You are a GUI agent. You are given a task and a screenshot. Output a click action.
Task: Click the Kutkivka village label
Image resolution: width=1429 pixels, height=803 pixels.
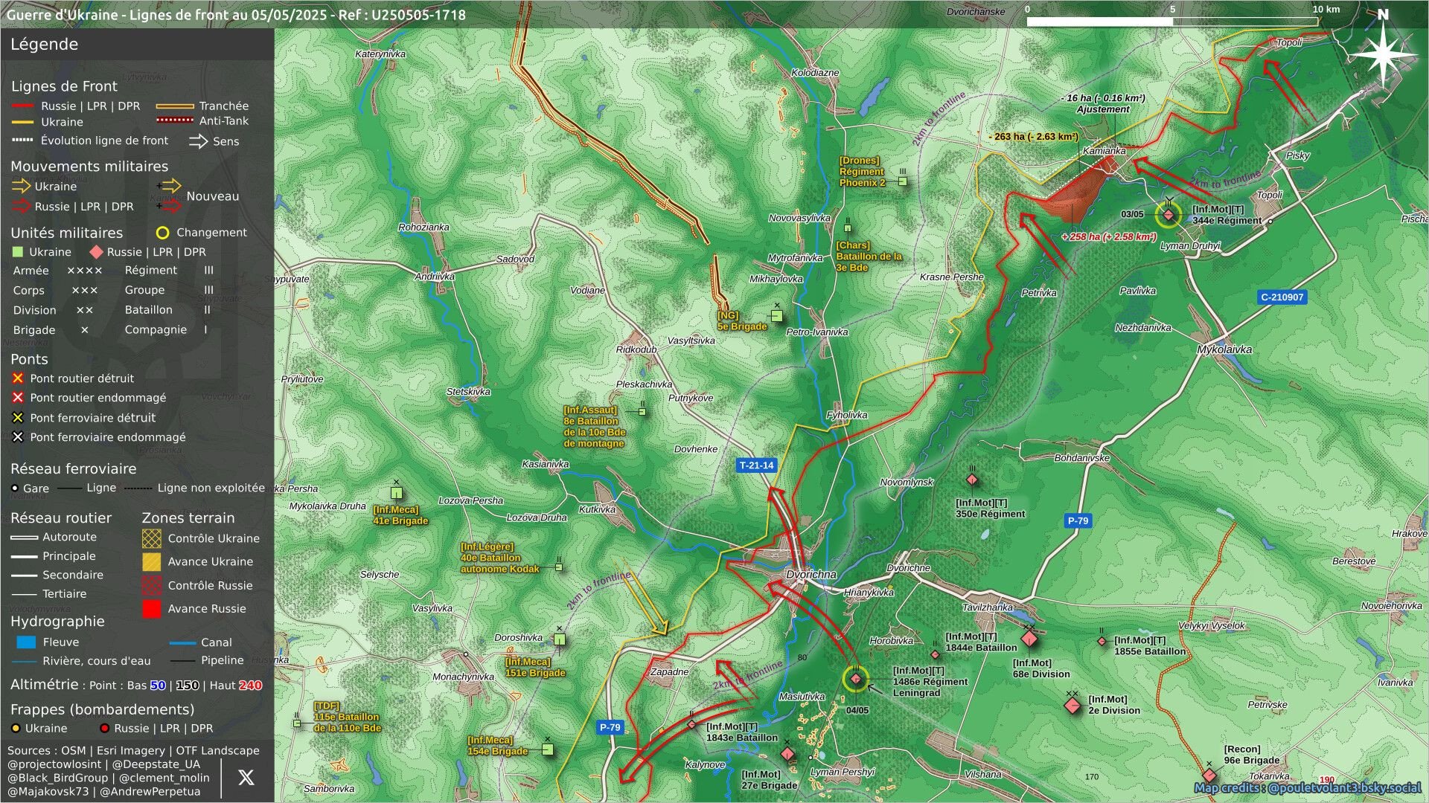pyautogui.click(x=597, y=510)
